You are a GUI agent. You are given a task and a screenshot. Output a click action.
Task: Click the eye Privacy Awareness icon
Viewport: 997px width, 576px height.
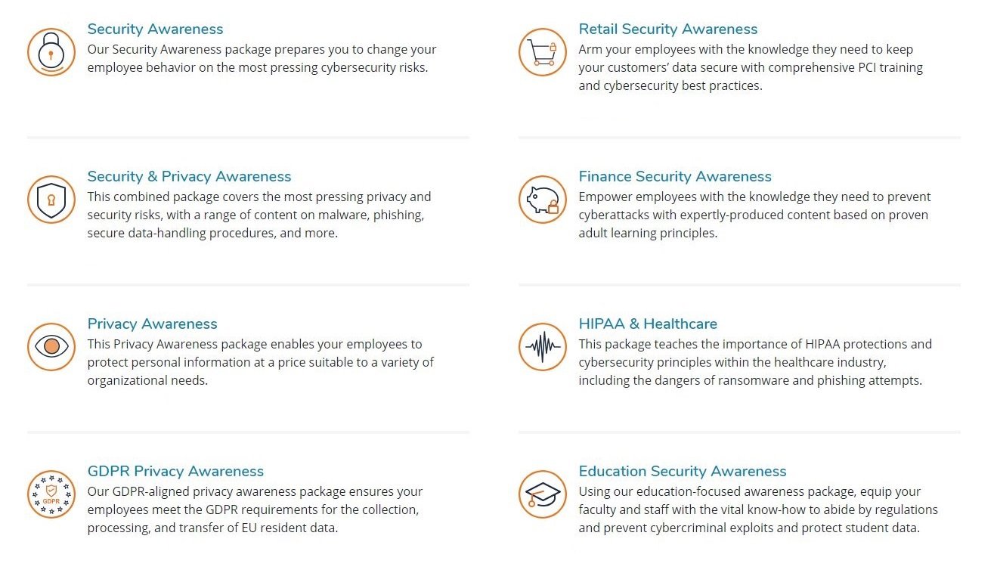[51, 347]
